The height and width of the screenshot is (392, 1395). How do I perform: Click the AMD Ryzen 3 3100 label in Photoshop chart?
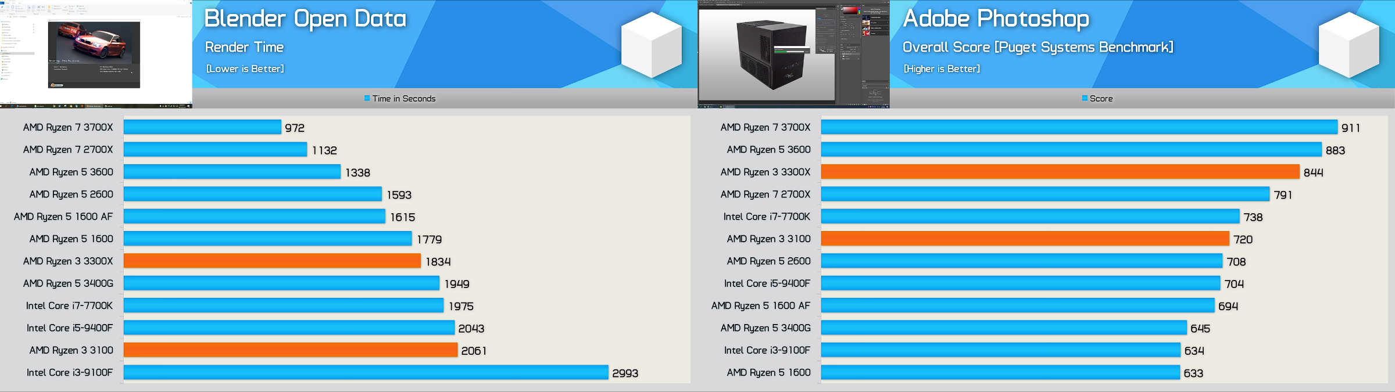769,239
